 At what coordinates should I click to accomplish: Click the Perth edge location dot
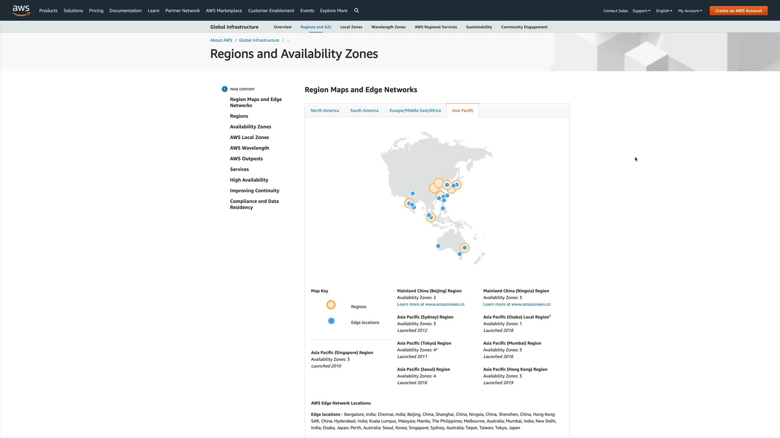[438, 246]
